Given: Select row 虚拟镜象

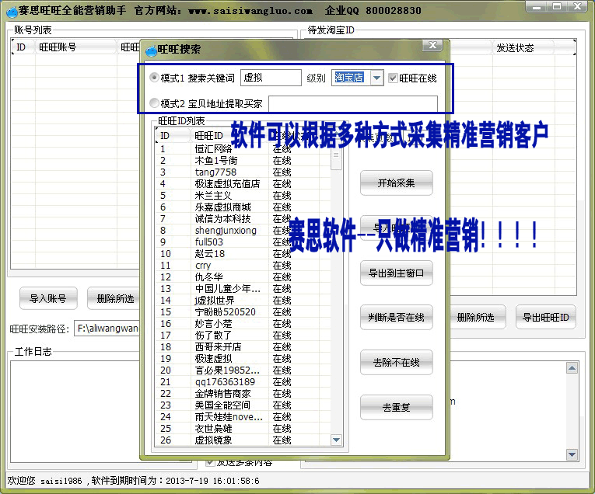Looking at the screenshot, I should click(x=243, y=440).
